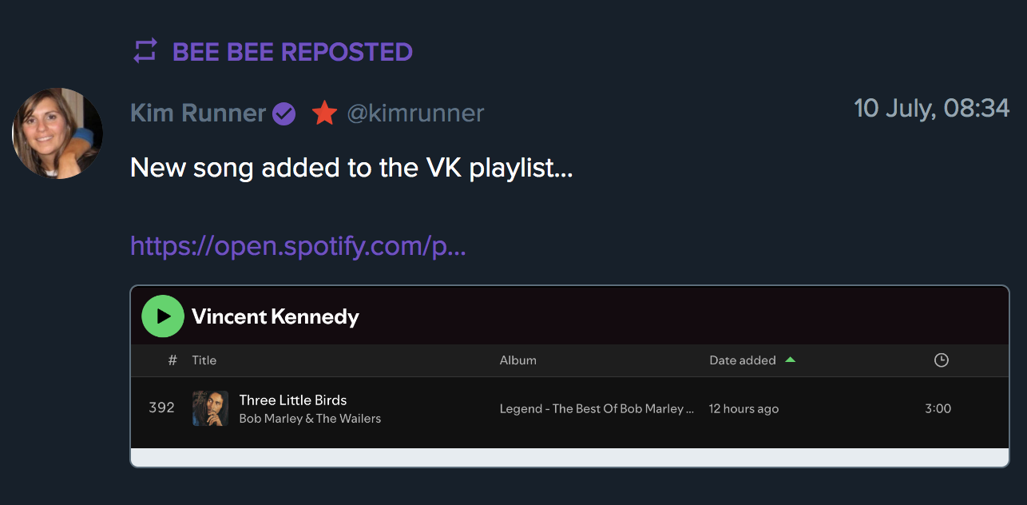Sort by the Album column header
The image size is (1027, 505).
518,360
